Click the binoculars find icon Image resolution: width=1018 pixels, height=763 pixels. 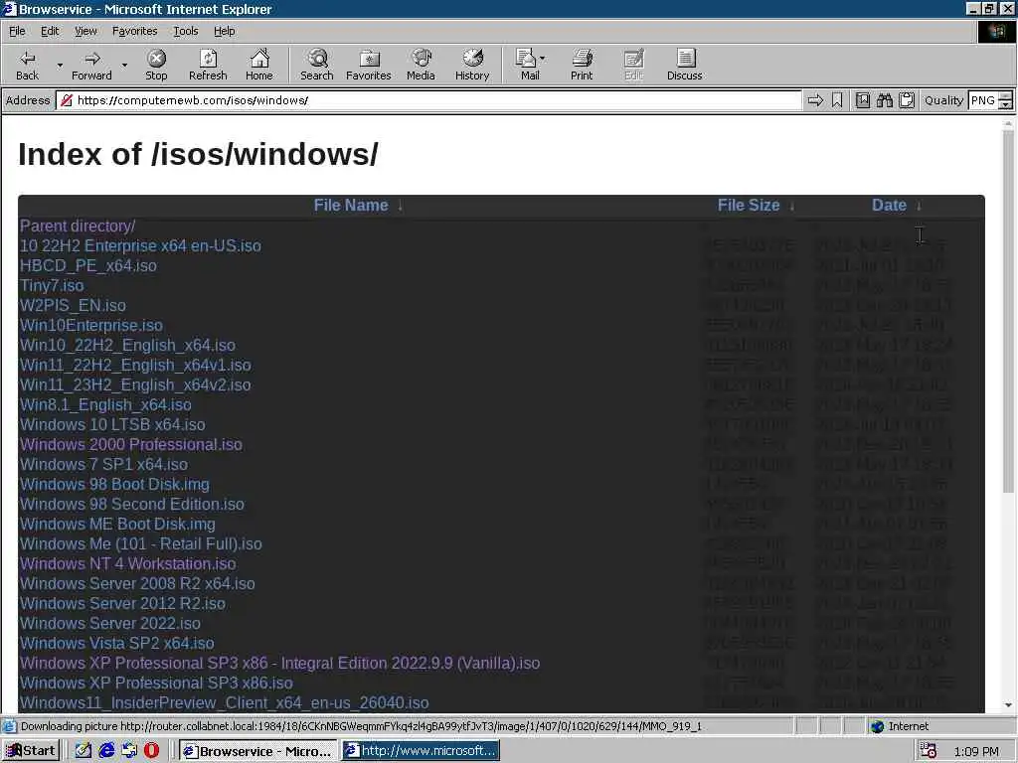884,100
